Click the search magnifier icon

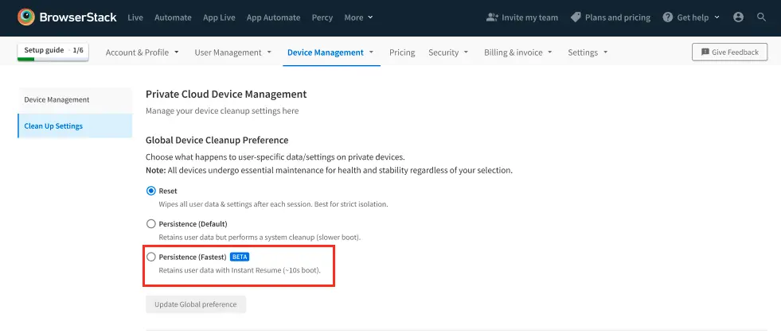[x=761, y=17]
